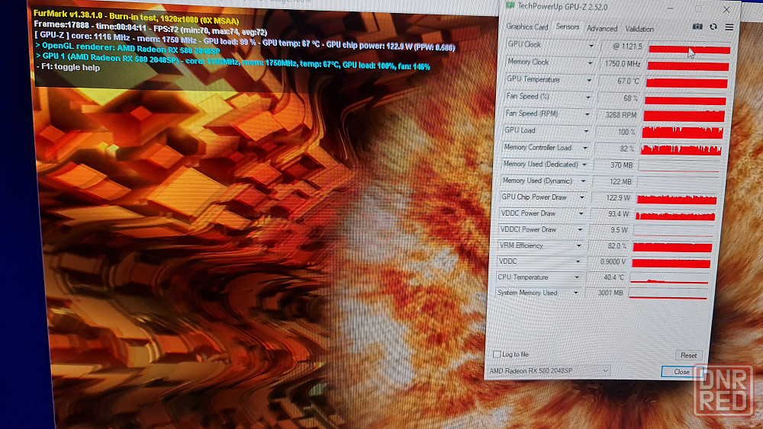This screenshot has height=429, width=763.
Task: Switch to the Graphics Card tab
Action: [527, 27]
